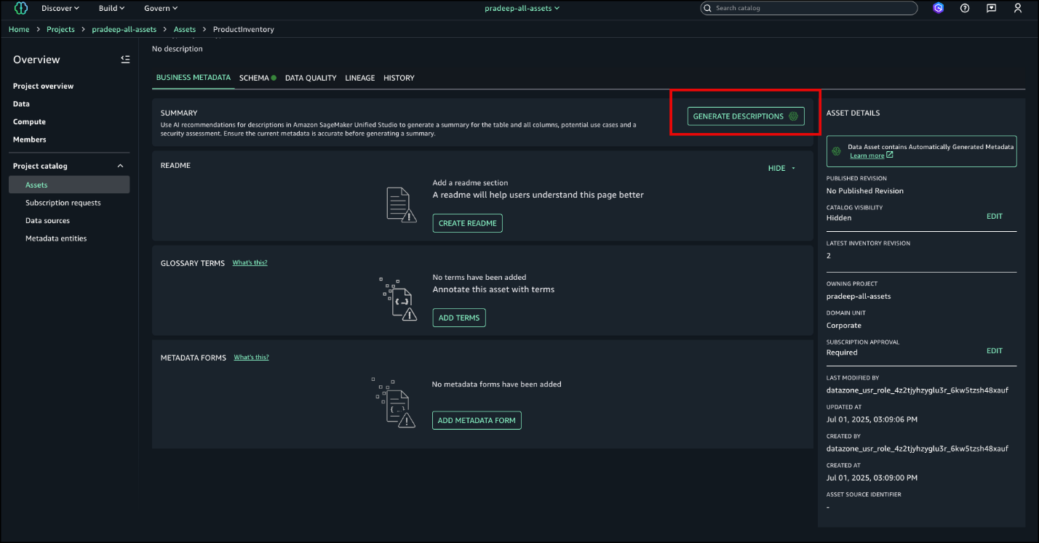The width and height of the screenshot is (1039, 543).
Task: Click the 'No terms have been added' text
Action: pyautogui.click(x=479, y=278)
